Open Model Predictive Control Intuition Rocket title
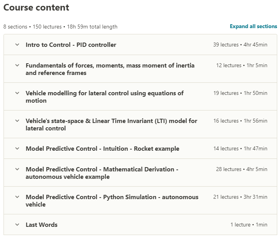Viewport: 280px width, 237px height. (x=102, y=148)
